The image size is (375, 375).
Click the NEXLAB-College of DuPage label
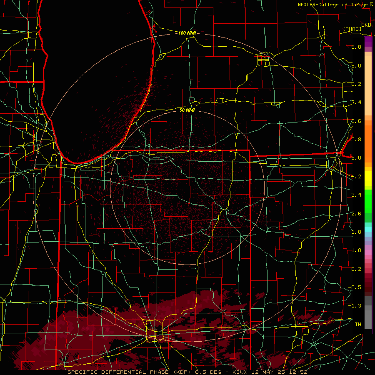(332, 5)
